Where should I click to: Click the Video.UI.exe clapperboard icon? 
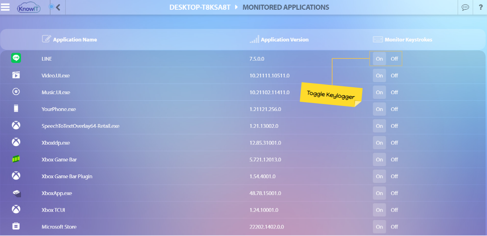[x=16, y=75]
